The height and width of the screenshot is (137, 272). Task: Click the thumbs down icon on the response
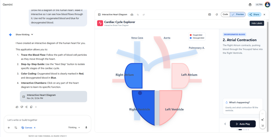click(x=22, y=107)
